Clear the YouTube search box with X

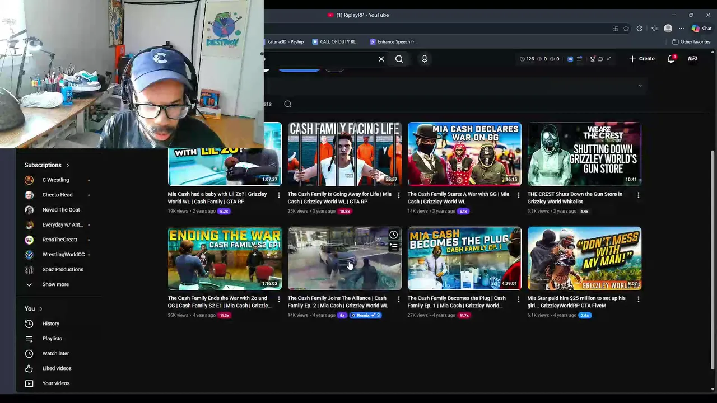tap(381, 59)
